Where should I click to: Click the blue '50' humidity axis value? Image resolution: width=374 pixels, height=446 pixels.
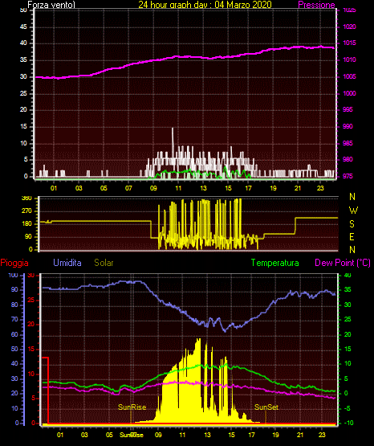pyautogui.click(x=14, y=349)
